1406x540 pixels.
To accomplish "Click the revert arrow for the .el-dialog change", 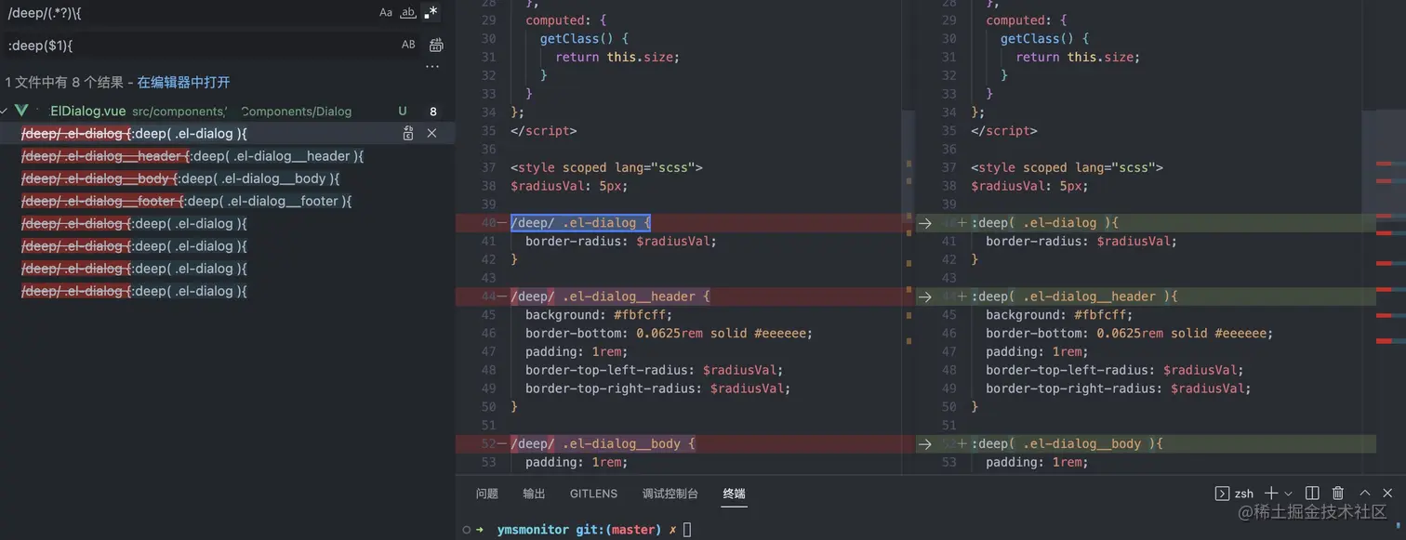I will [x=924, y=223].
